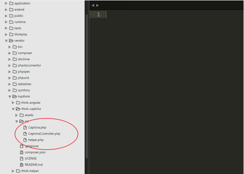Viewport: 244px width, 174px height.
Task: Click the phpspec folder icon
Action: tap(15, 72)
